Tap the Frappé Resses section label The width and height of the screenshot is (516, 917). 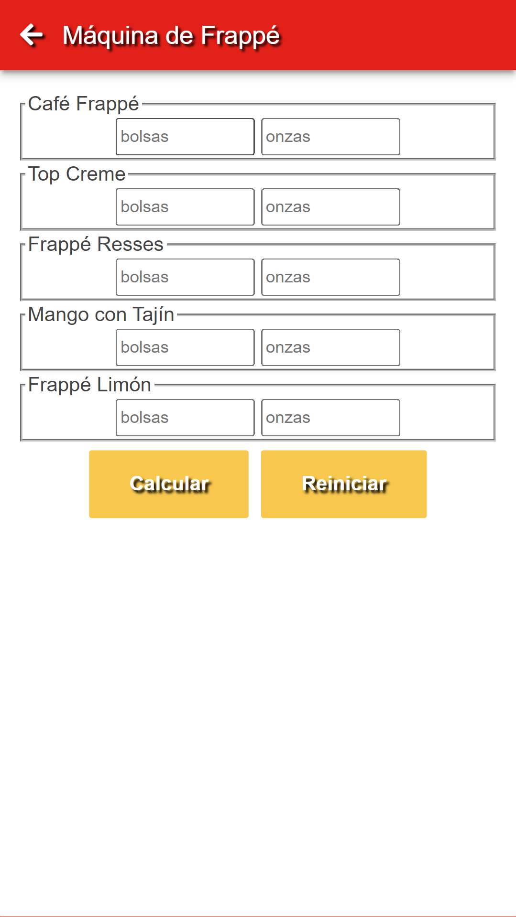tap(96, 244)
